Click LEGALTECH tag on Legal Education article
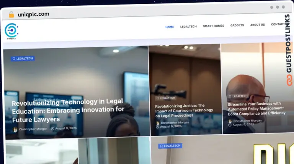The width and height of the screenshot is (294, 164). pyautogui.click(x=23, y=58)
